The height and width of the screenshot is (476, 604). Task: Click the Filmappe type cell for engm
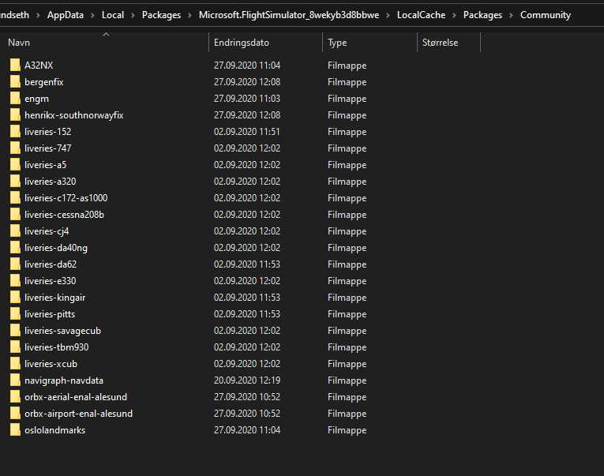pos(347,99)
